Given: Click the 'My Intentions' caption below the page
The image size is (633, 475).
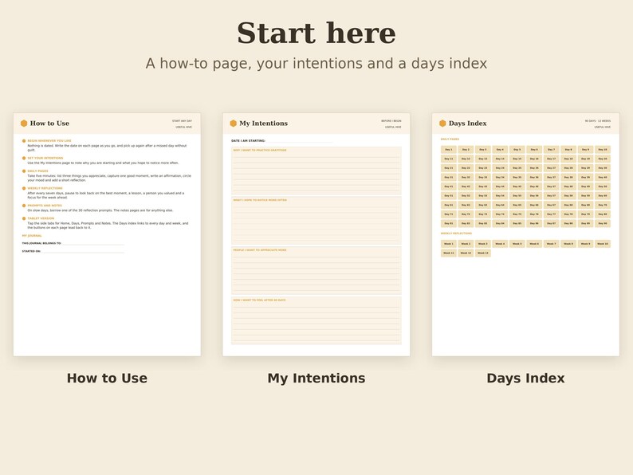Looking at the screenshot, I should click(316, 378).
